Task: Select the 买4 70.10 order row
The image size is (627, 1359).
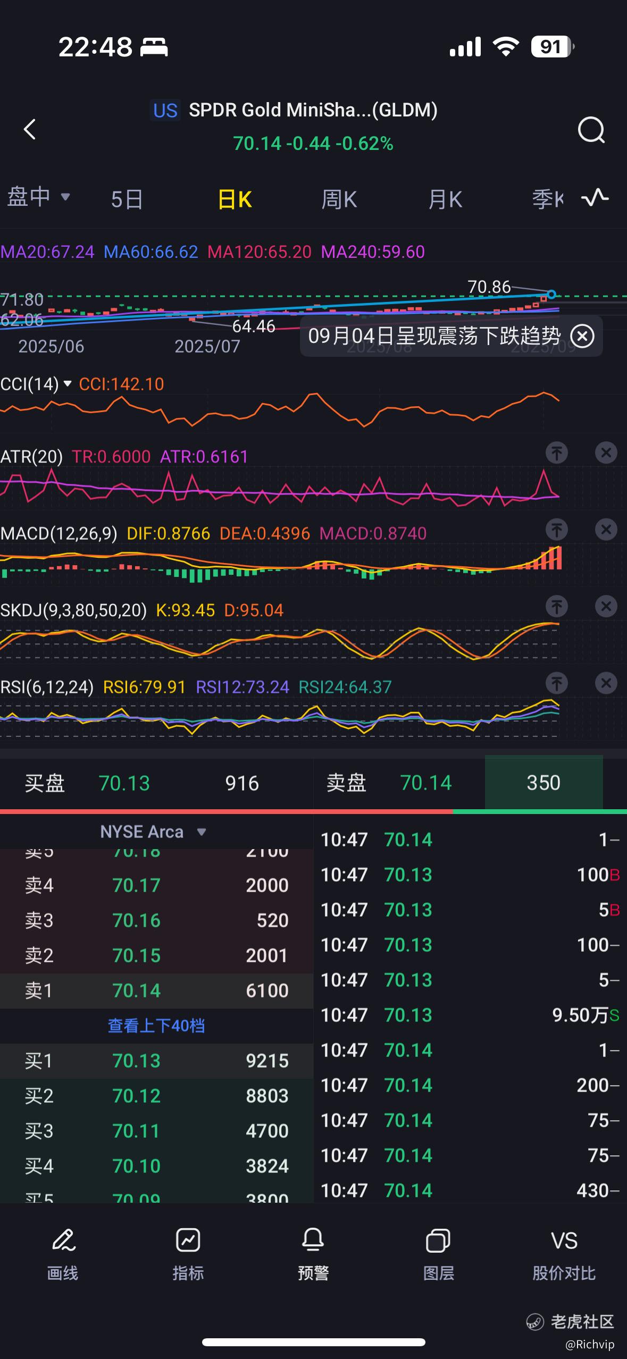Action: tap(156, 1166)
